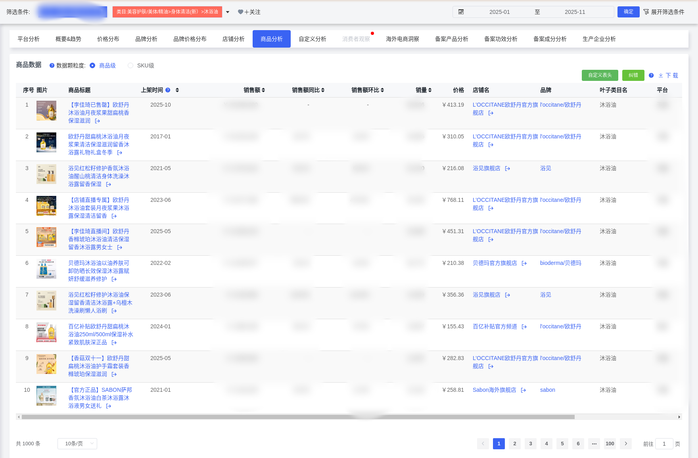The width and height of the screenshot is (698, 458).
Task: Click the help icon beside 上架时间 column header
Action: point(167,90)
